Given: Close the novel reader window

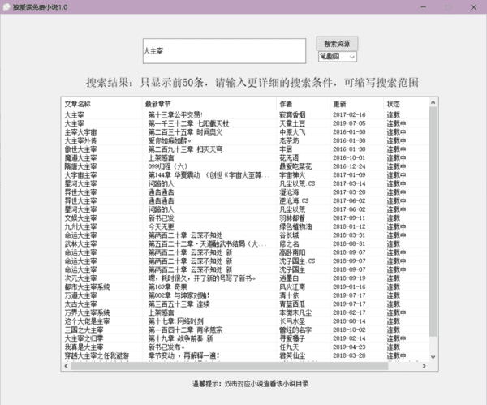Looking at the screenshot, I should pyautogui.click(x=473, y=7).
